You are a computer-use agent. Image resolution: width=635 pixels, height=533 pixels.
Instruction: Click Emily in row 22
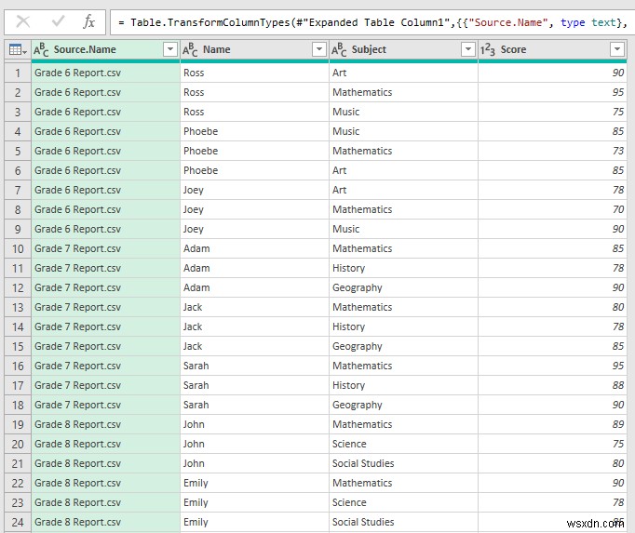point(255,483)
